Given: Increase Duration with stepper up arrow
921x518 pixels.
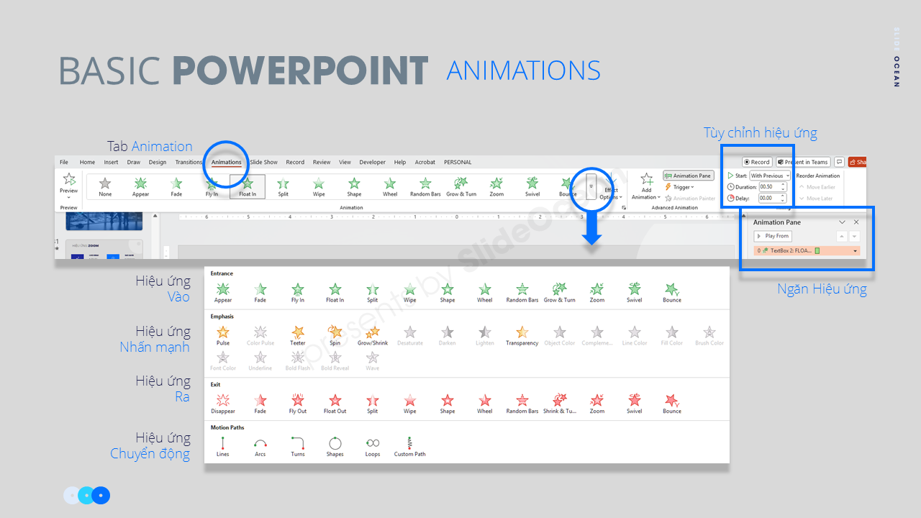Looking at the screenshot, I should (784, 185).
